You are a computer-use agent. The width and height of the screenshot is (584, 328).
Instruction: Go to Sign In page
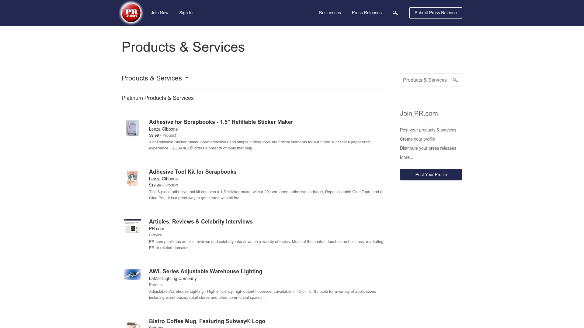186,13
